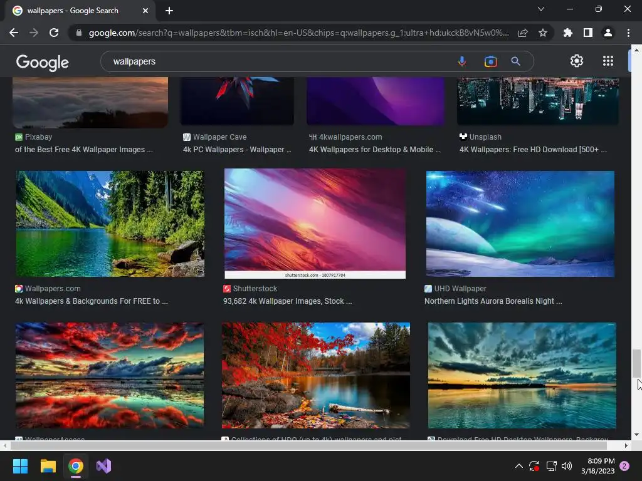Open the Unsplash city skyline thumbnail
Image resolution: width=642 pixels, height=481 pixels.
(x=537, y=101)
